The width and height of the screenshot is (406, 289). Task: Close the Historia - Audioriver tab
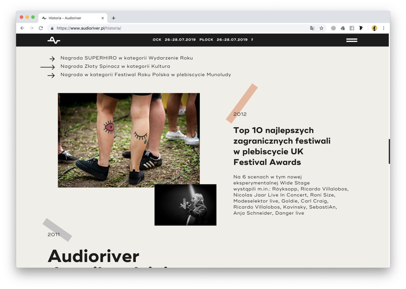point(102,18)
